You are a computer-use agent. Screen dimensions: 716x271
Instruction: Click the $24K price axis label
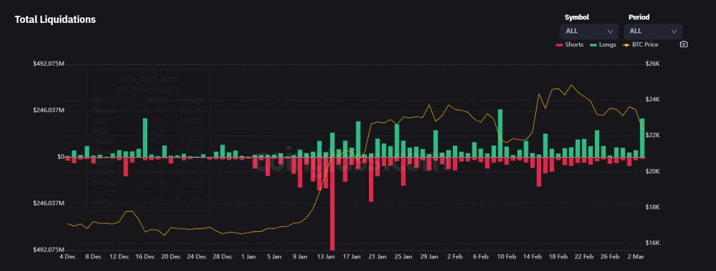(653, 100)
